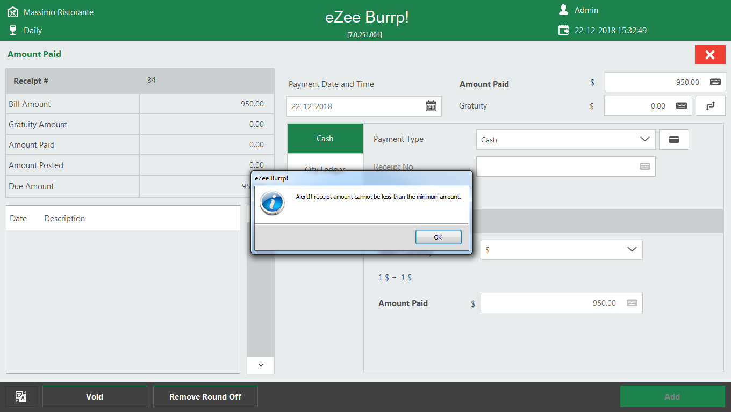Open keyboard icon in lower Amount Paid field
The height and width of the screenshot is (412, 731).
pos(632,303)
